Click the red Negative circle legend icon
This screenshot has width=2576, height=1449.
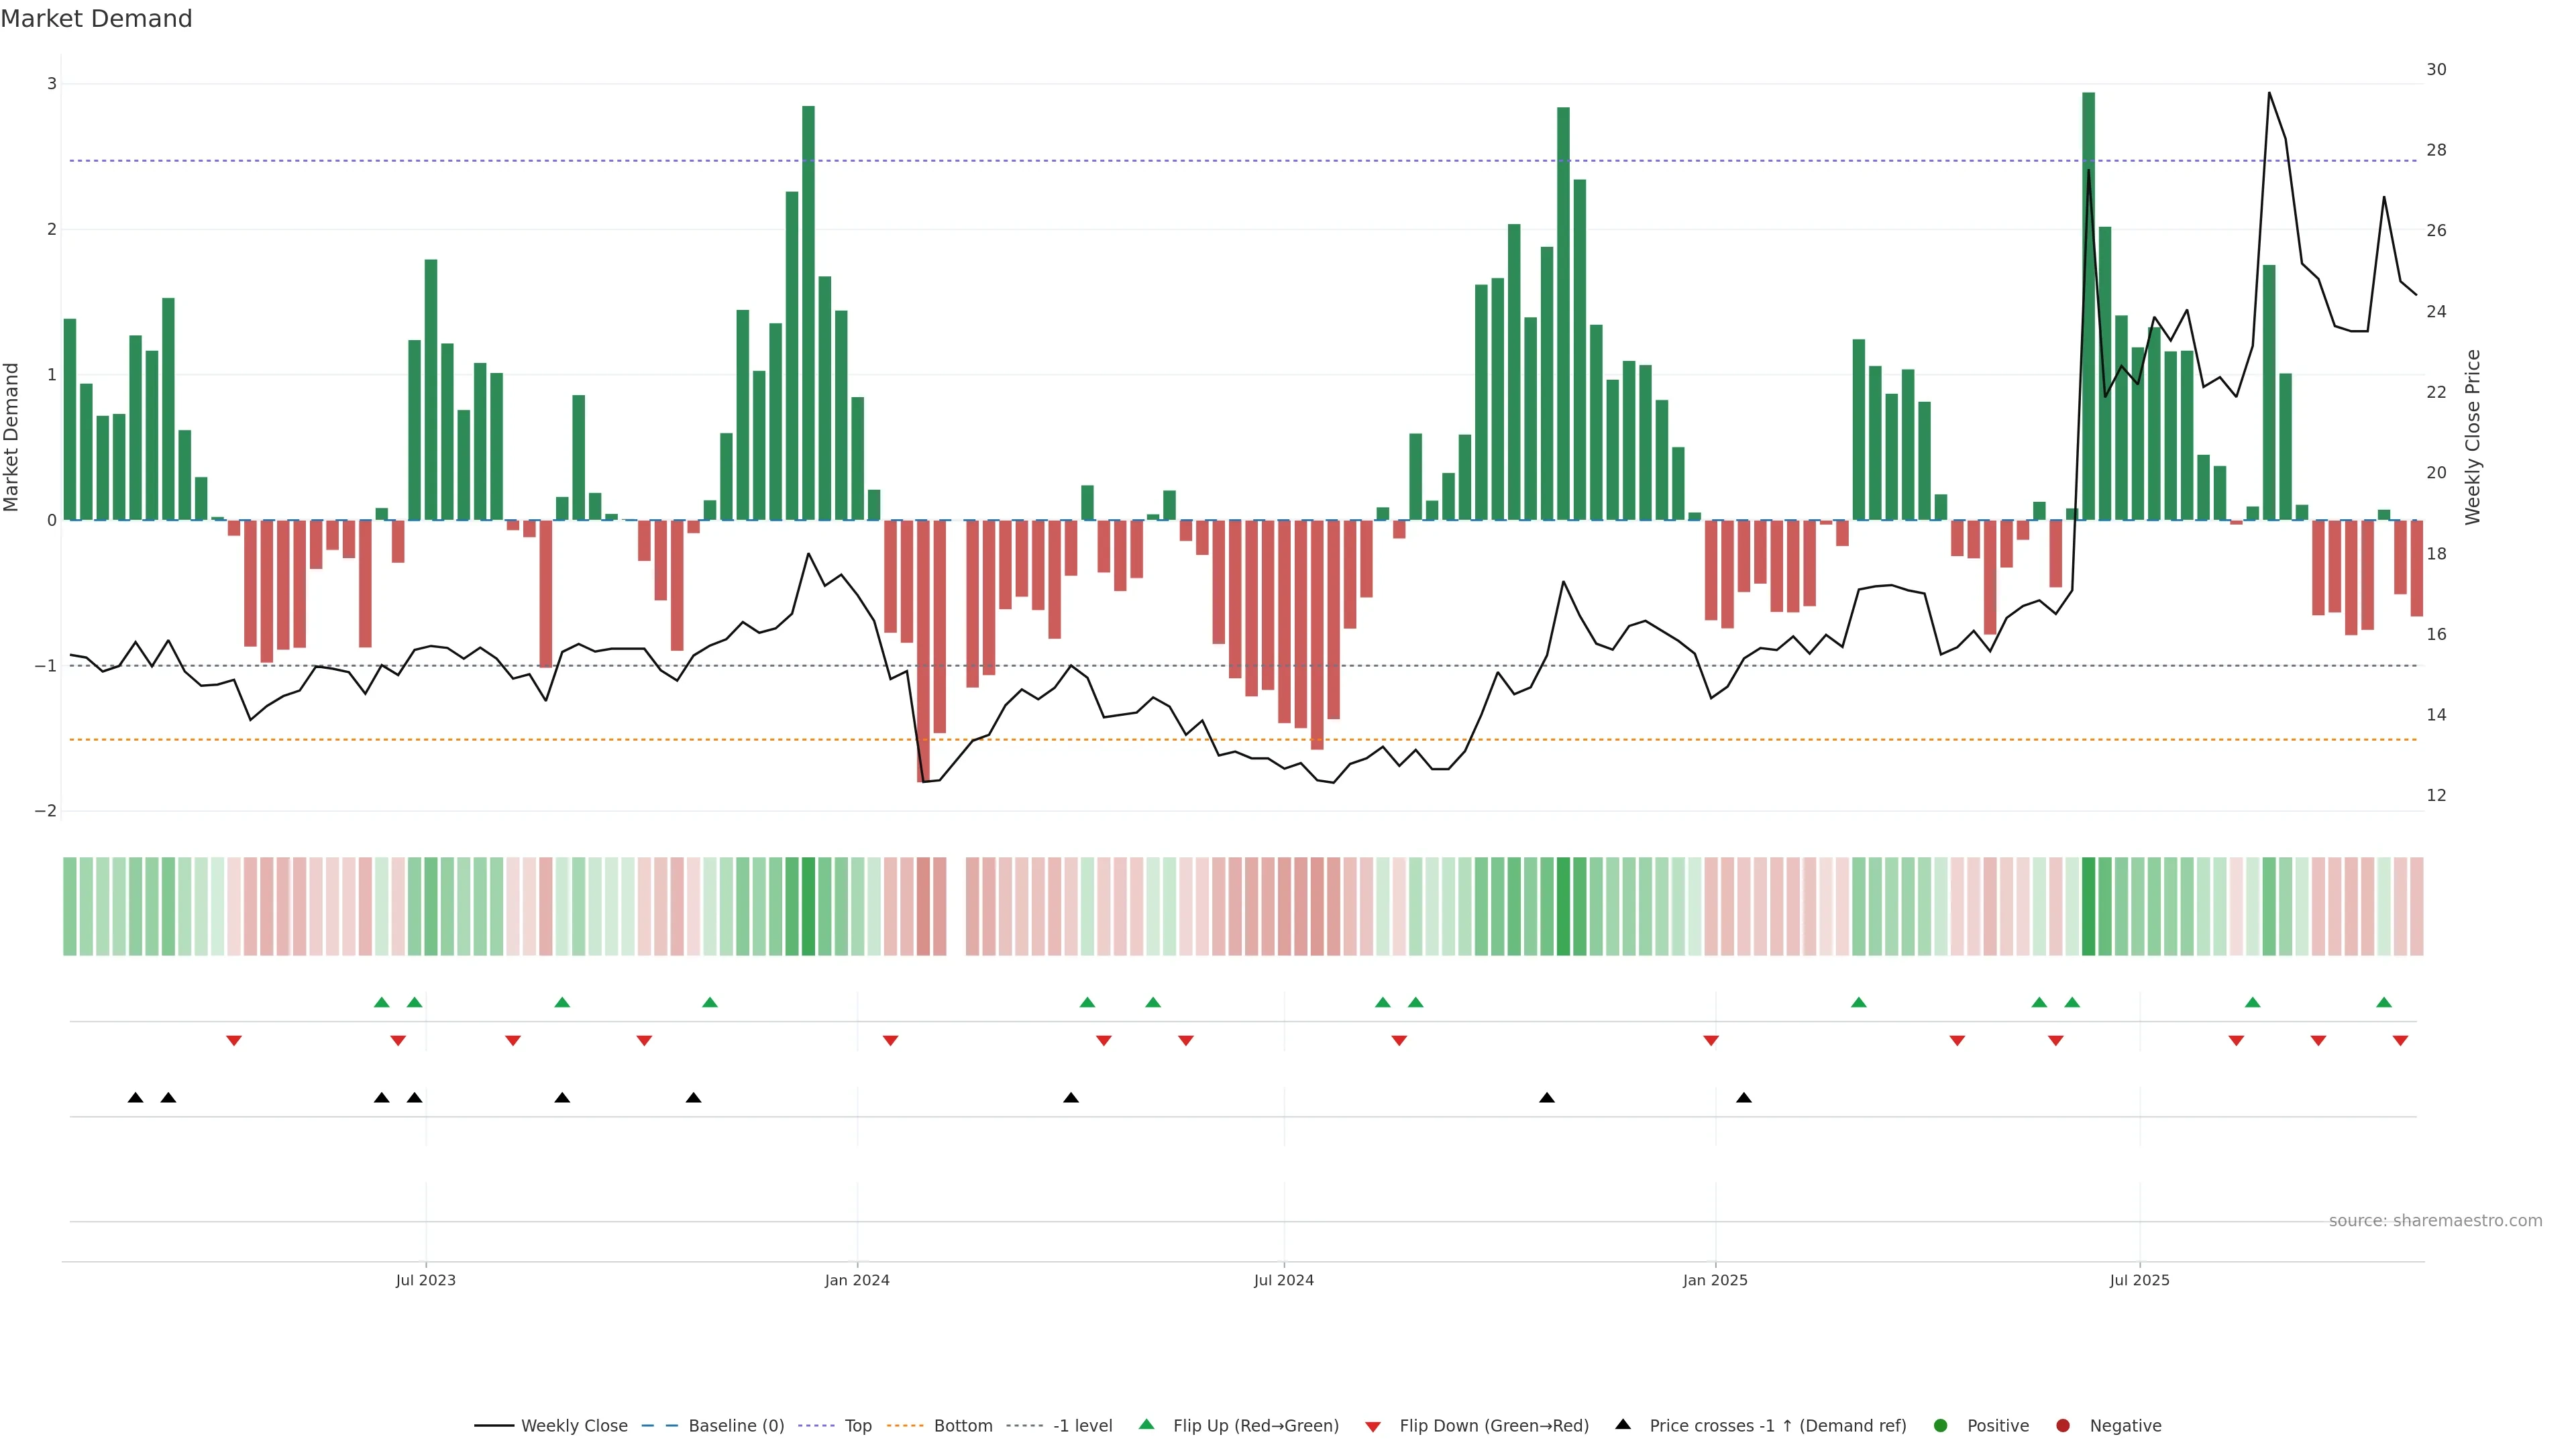tap(2063, 1425)
